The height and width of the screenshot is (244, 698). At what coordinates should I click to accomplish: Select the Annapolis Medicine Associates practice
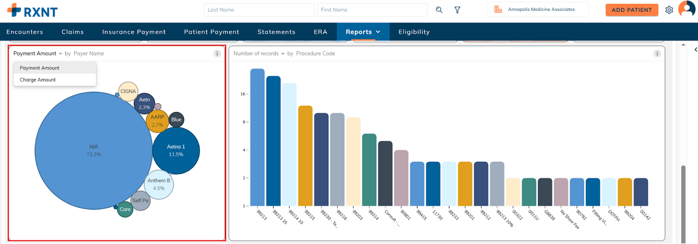[541, 10]
